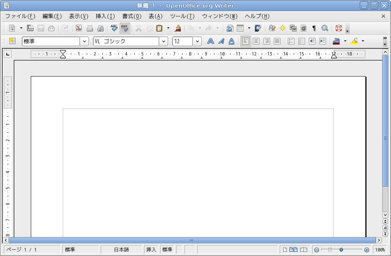The height and width of the screenshot is (256, 391).
Task: Toggle AutoSpellcheck on
Action: (x=125, y=28)
